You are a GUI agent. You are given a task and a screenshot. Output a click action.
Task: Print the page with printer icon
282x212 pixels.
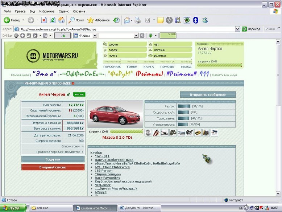tap(138, 20)
